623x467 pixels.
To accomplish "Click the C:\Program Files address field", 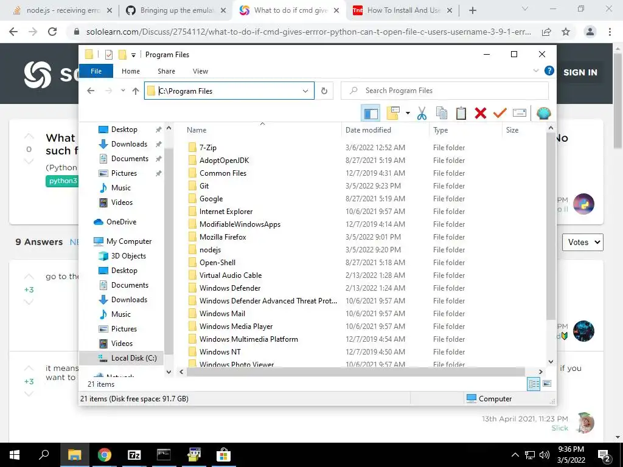I will [229, 91].
